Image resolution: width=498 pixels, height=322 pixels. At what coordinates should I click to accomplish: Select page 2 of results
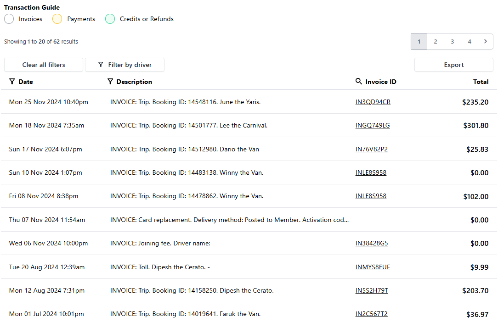pos(436,41)
